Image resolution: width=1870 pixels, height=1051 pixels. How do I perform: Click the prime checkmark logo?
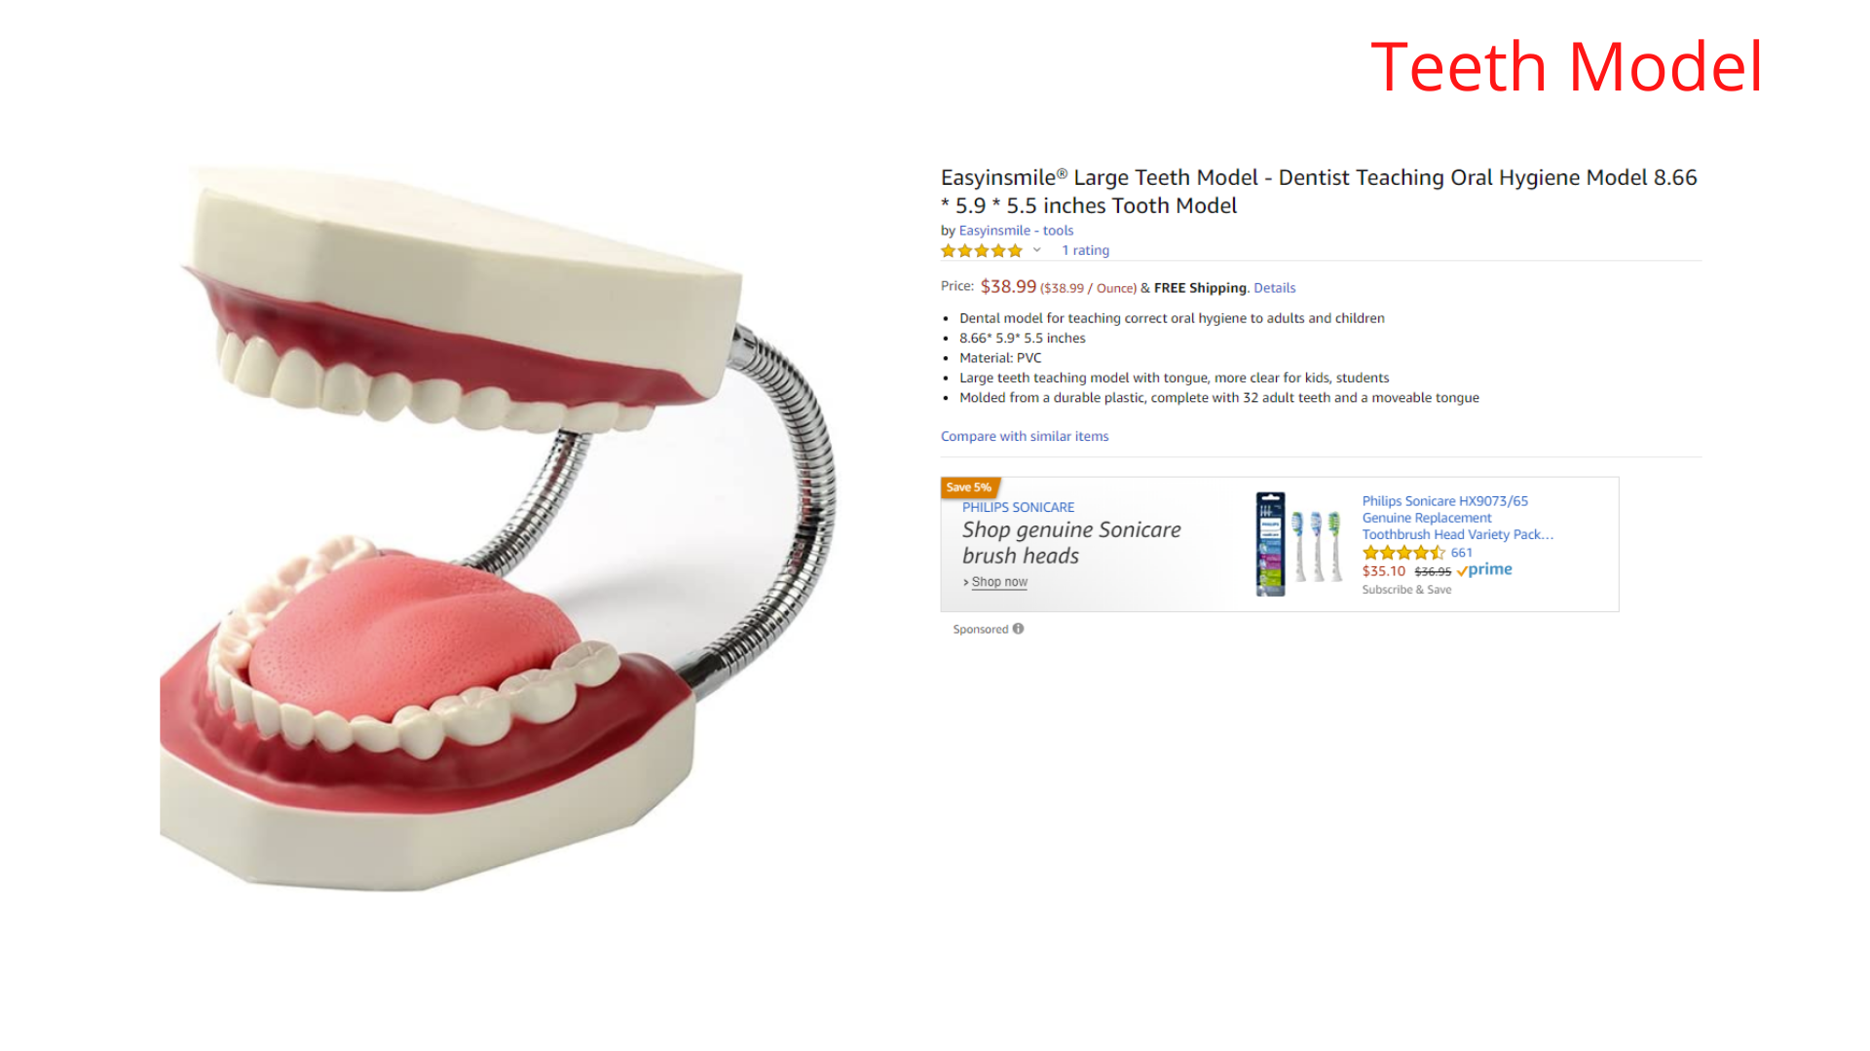pyautogui.click(x=1484, y=570)
